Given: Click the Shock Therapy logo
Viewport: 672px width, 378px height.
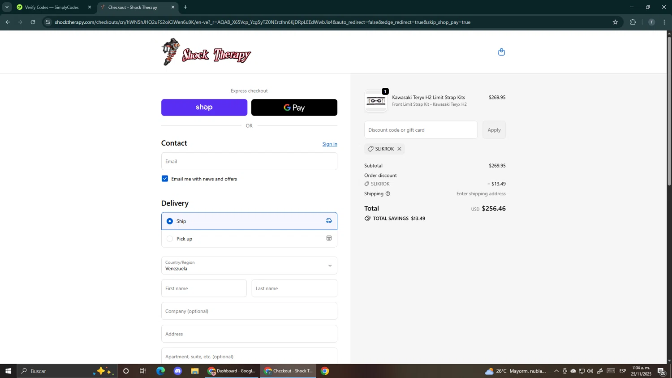Looking at the screenshot, I should click(x=206, y=52).
